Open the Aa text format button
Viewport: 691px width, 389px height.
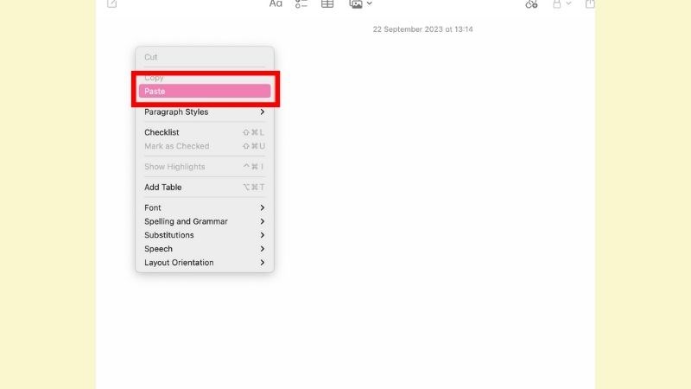coord(276,3)
